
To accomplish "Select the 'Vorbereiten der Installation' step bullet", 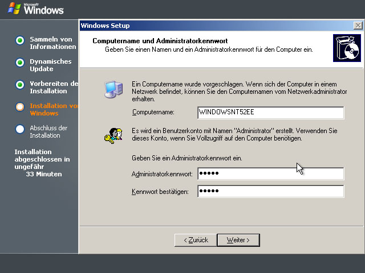I will [20, 84].
